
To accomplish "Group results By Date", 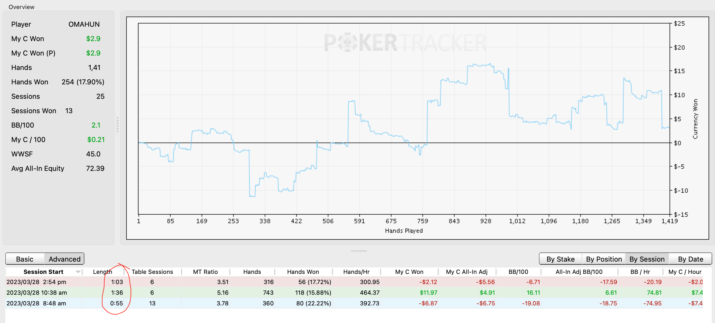I will pyautogui.click(x=690, y=259).
